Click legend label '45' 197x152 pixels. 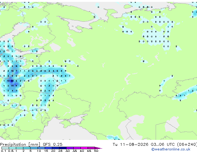tap(89, 151)
